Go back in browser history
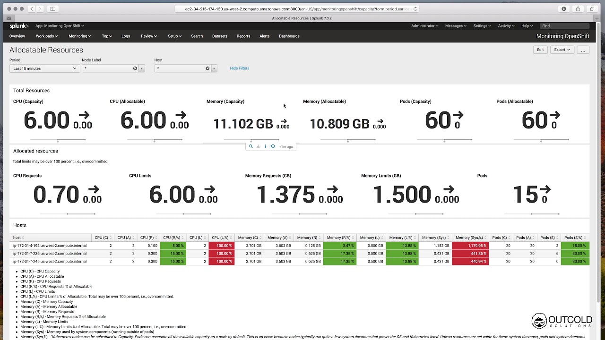The width and height of the screenshot is (605, 340). (32, 8)
